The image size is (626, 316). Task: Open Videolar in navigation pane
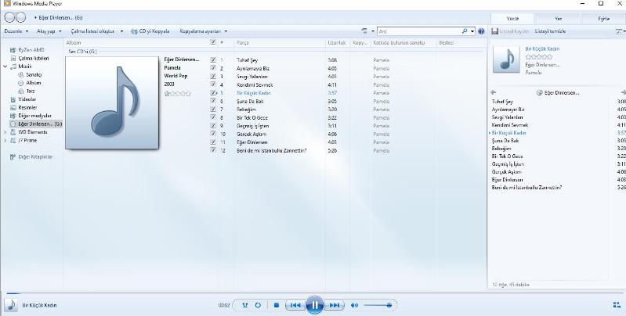pos(27,99)
